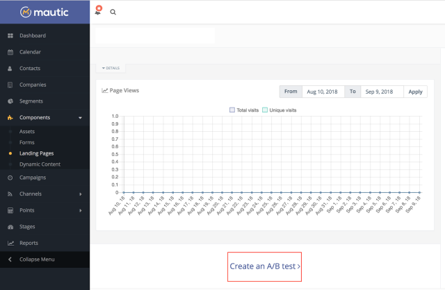The height and width of the screenshot is (290, 445).
Task: Click the Reports line chart icon
Action: 10,243
